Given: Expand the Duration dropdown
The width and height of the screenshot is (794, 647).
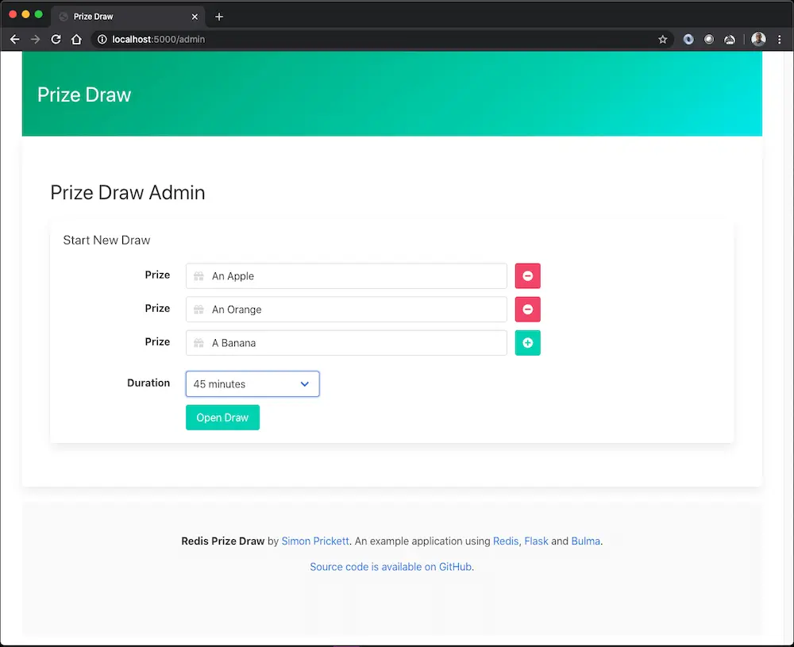Looking at the screenshot, I should tap(252, 384).
